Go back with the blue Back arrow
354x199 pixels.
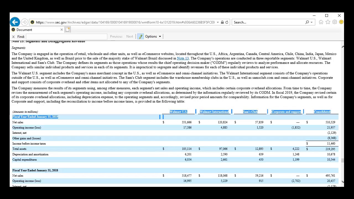(15, 22)
